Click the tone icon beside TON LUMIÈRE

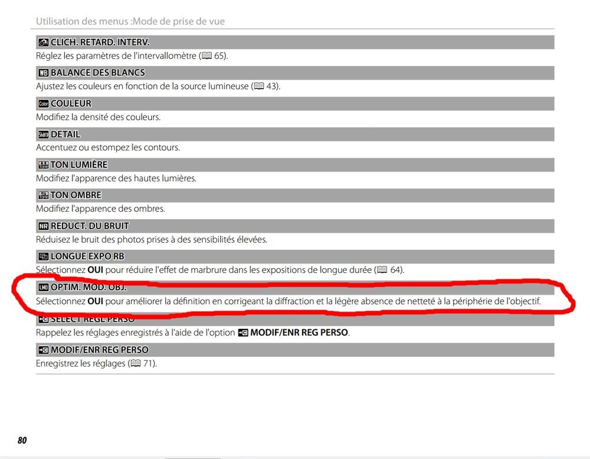click(x=43, y=165)
